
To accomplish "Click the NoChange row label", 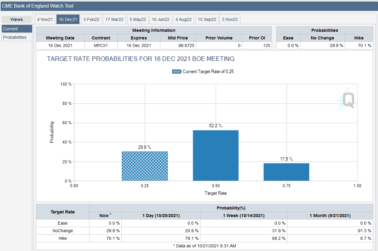I will click(63, 231).
